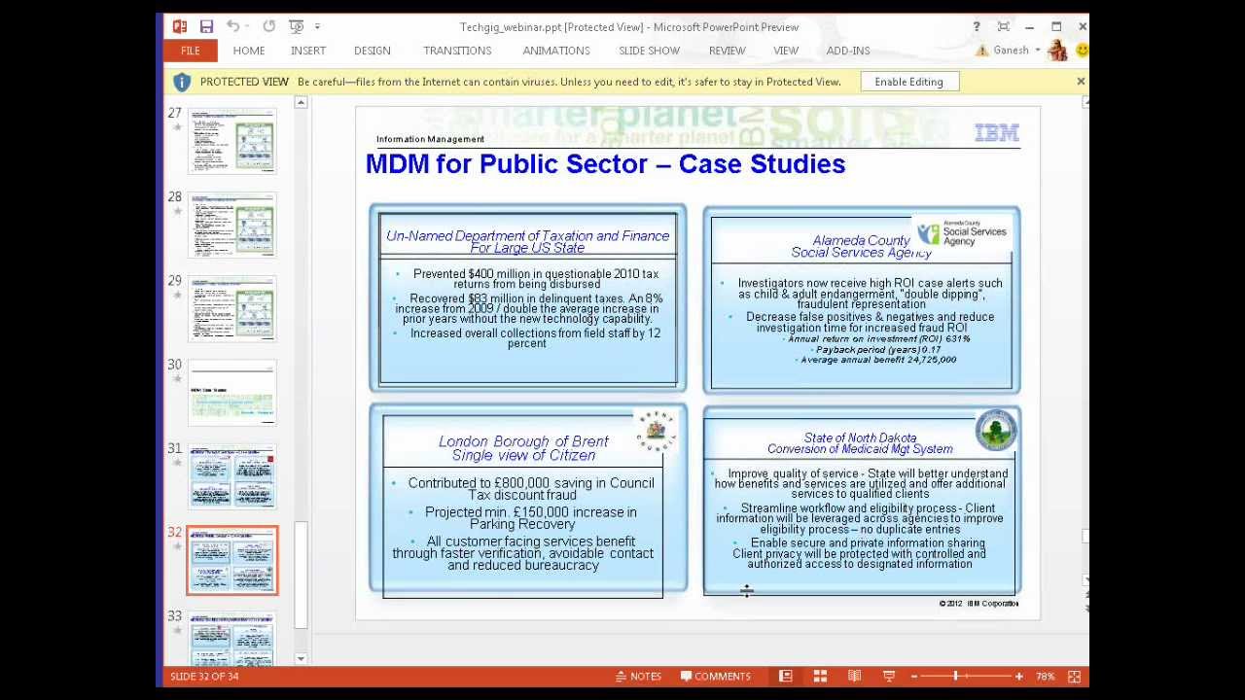This screenshot has width=1245, height=700.
Task: Select slide 30 thumbnail
Action: click(x=232, y=393)
